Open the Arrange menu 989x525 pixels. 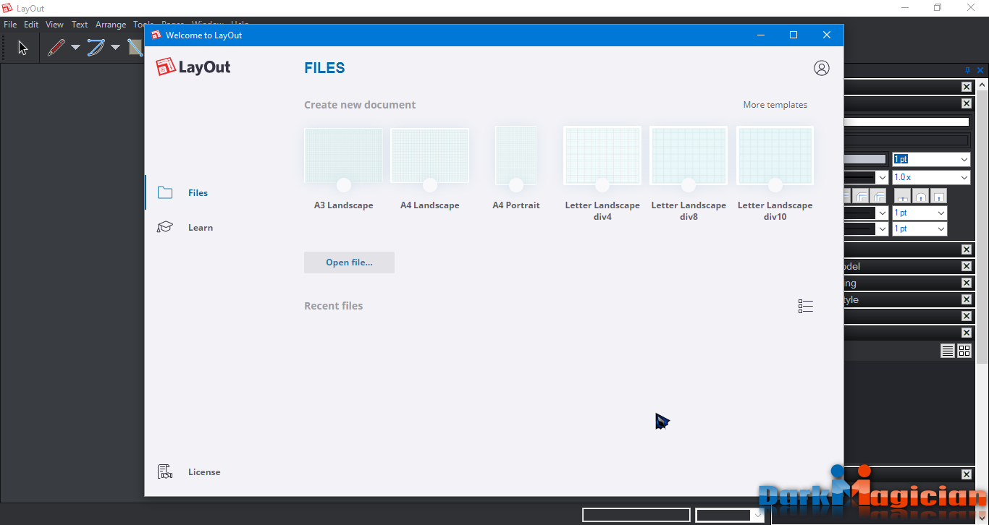111,25
